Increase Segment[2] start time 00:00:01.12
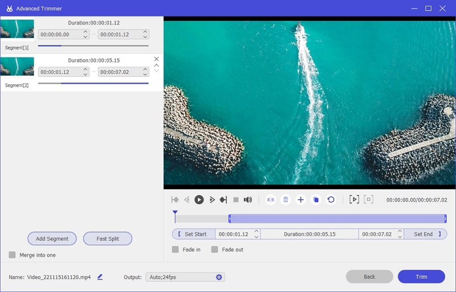This screenshot has width=456, height=292. pos(85,69)
